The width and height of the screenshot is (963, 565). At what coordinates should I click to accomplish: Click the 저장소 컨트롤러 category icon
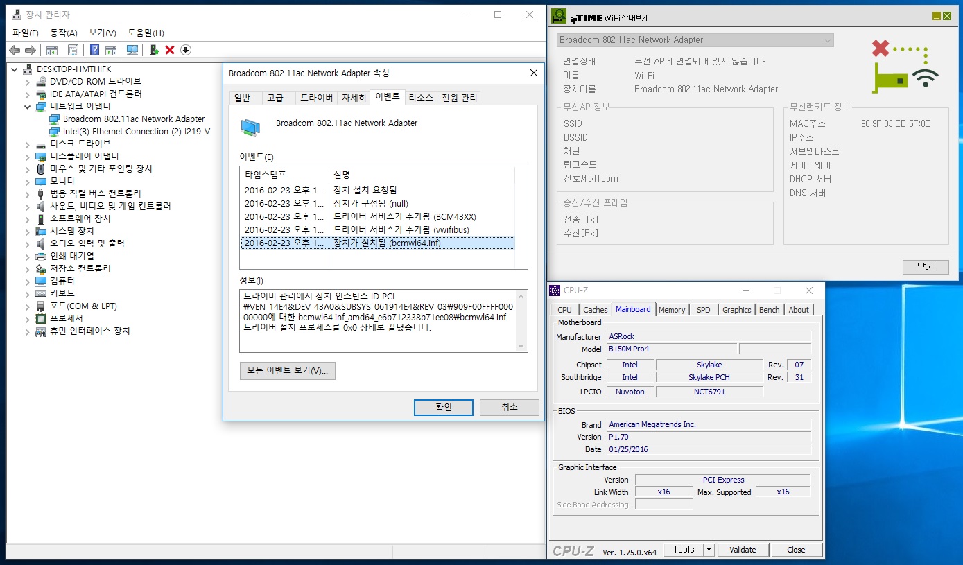42,268
